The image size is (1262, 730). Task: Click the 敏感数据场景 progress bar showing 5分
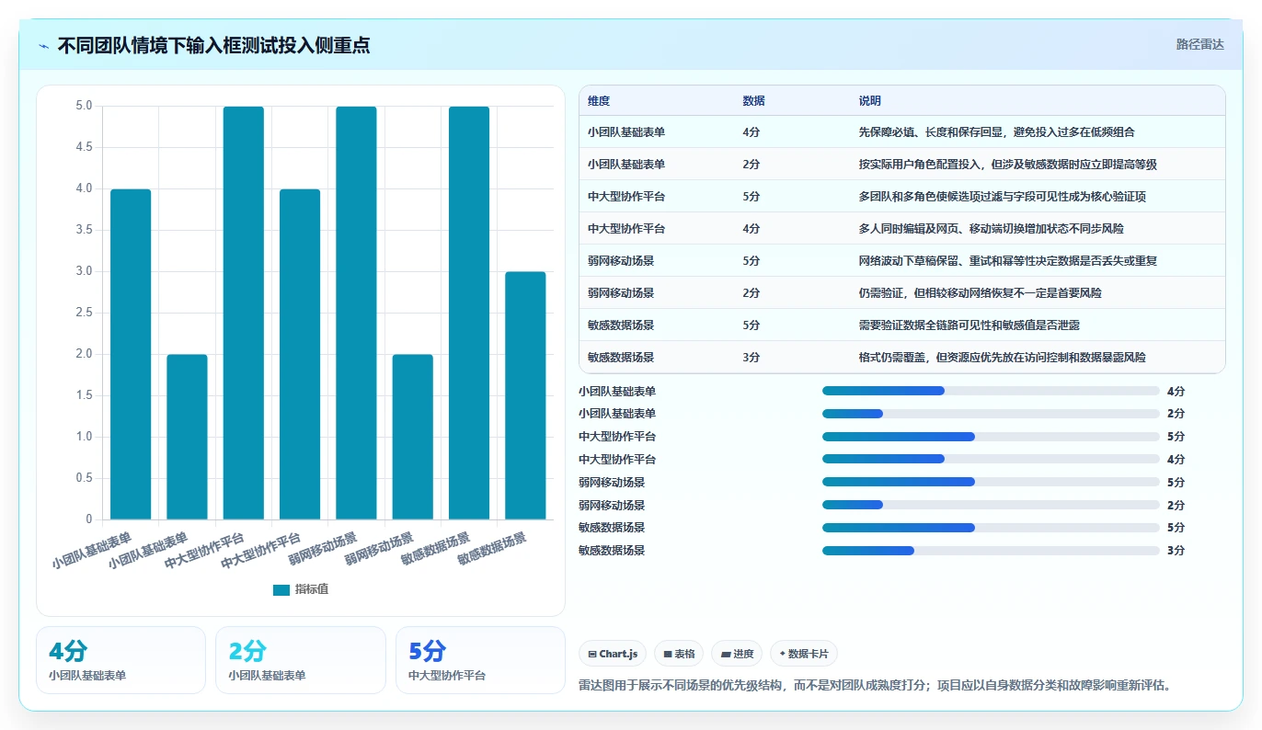pos(991,528)
